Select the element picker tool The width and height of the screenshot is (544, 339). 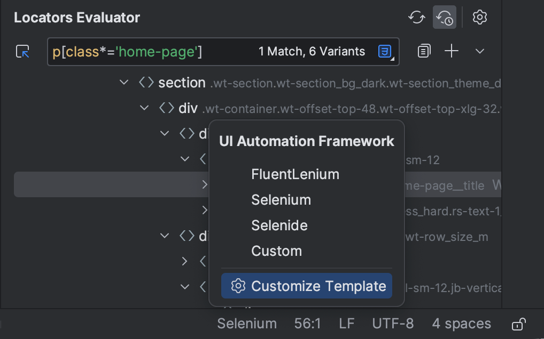click(22, 51)
